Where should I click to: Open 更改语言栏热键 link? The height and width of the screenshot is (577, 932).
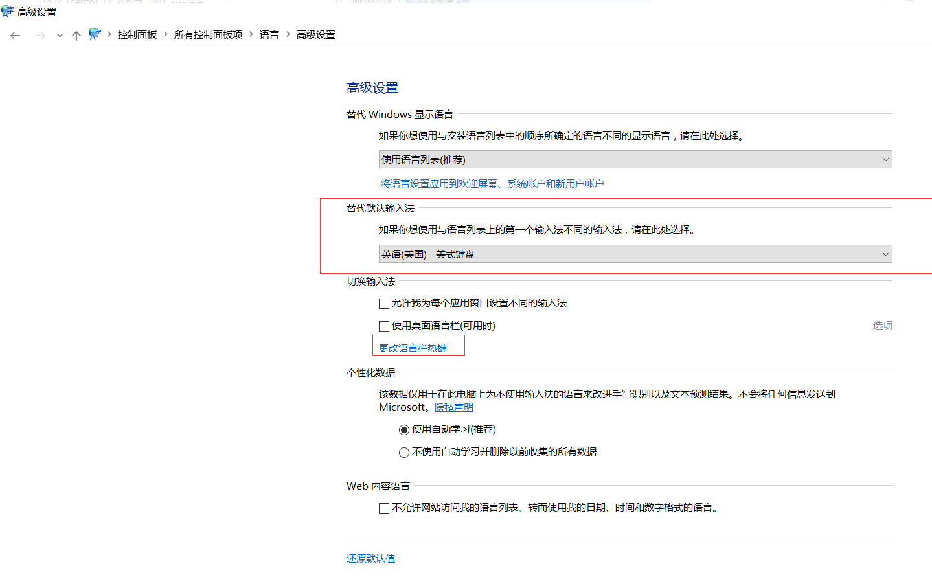coord(413,348)
